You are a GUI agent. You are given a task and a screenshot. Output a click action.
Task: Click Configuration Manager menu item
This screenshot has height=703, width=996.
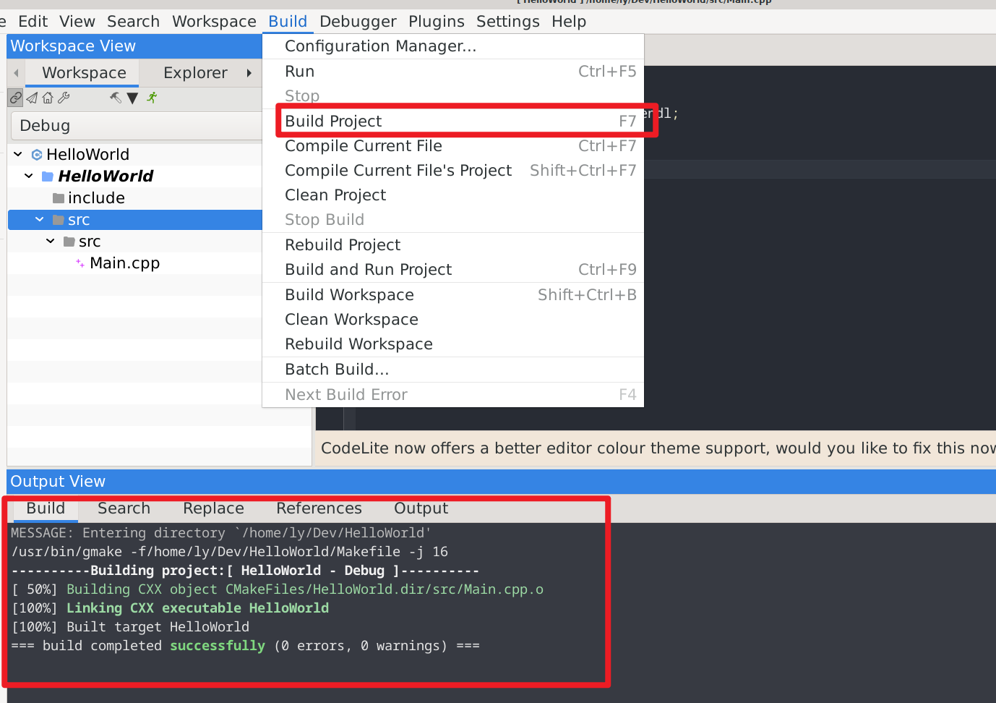[380, 46]
